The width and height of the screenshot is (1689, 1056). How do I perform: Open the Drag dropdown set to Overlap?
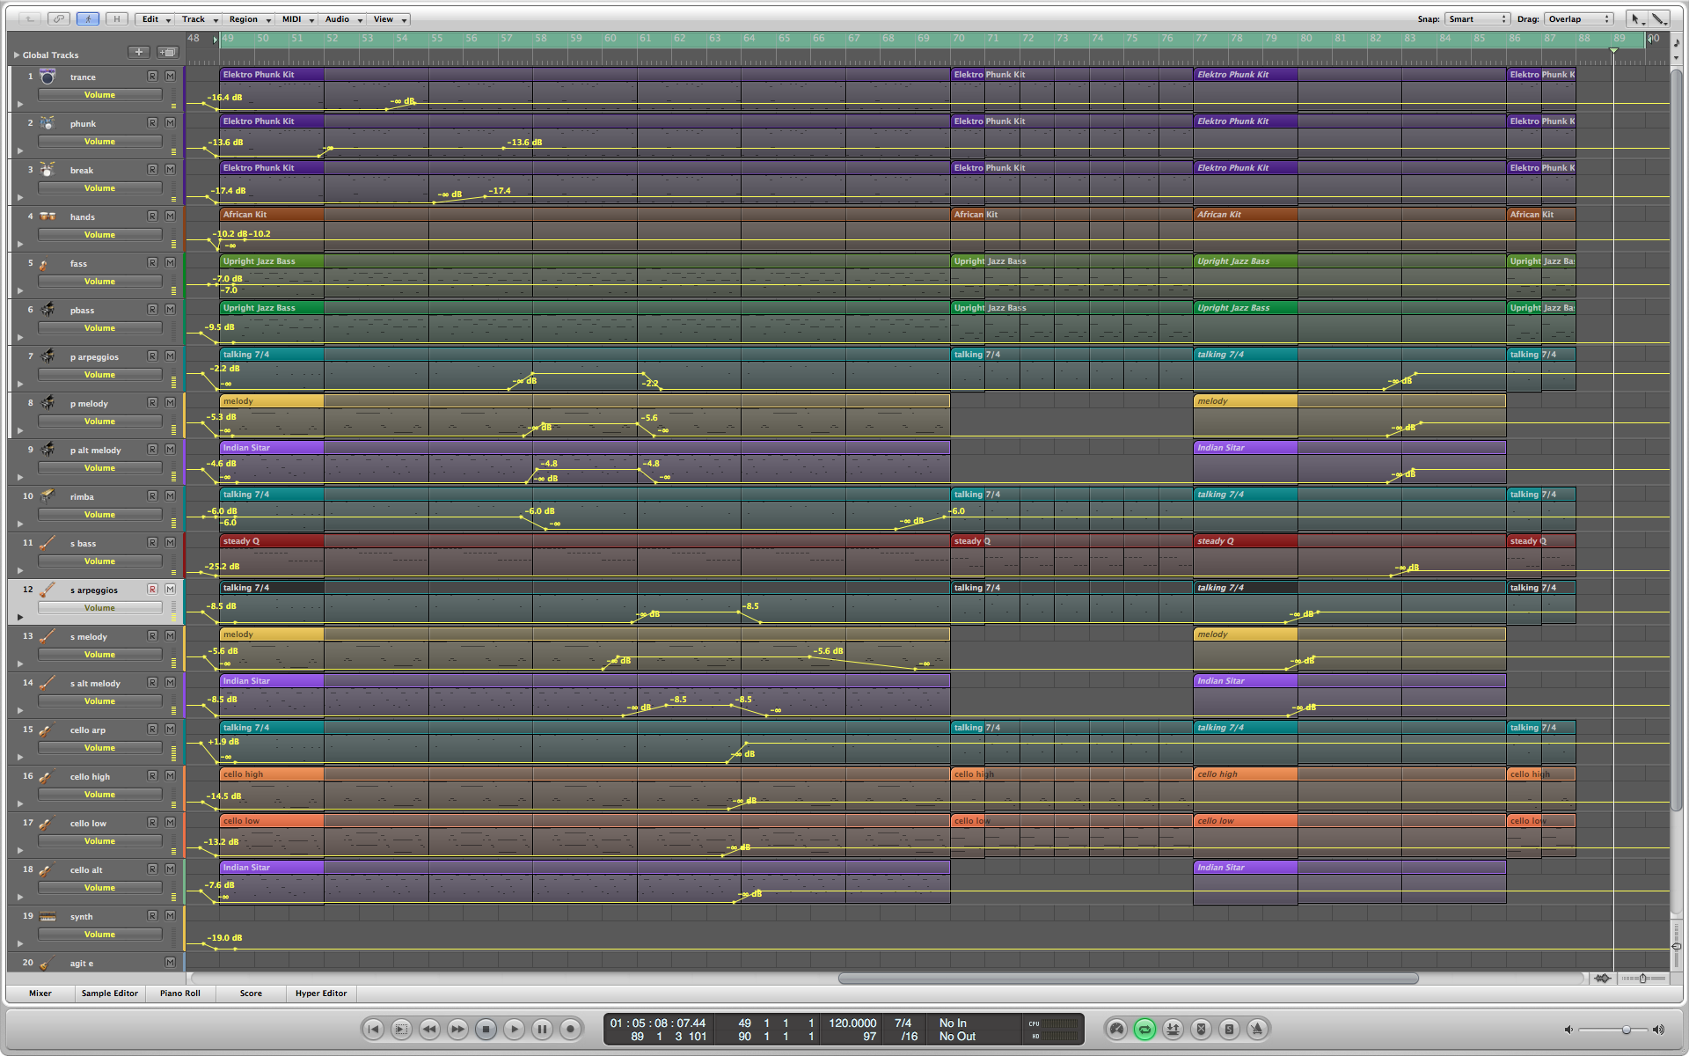coord(1580,18)
